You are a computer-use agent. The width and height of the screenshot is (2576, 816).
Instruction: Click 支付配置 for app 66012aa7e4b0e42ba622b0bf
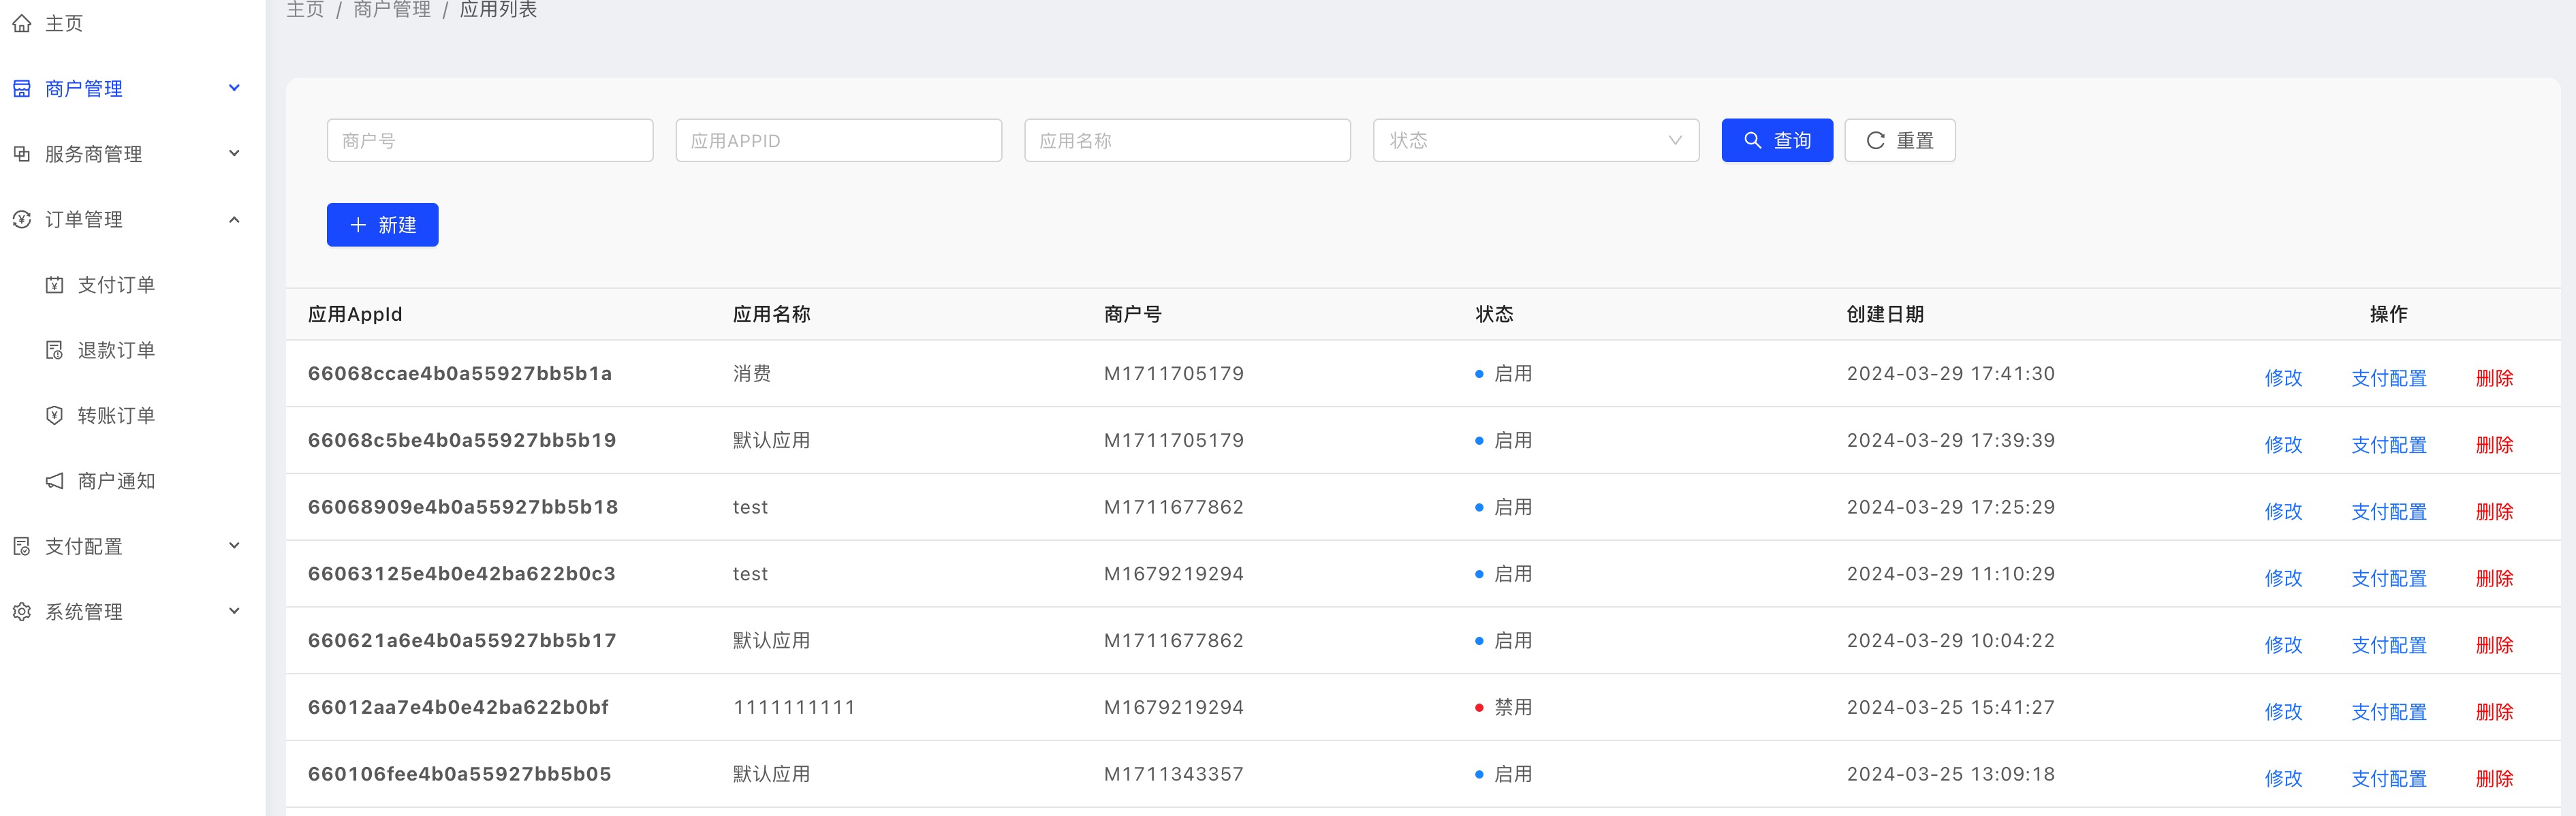pos(2388,712)
